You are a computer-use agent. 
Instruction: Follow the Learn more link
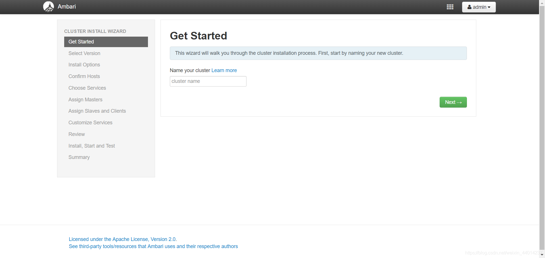pos(224,70)
